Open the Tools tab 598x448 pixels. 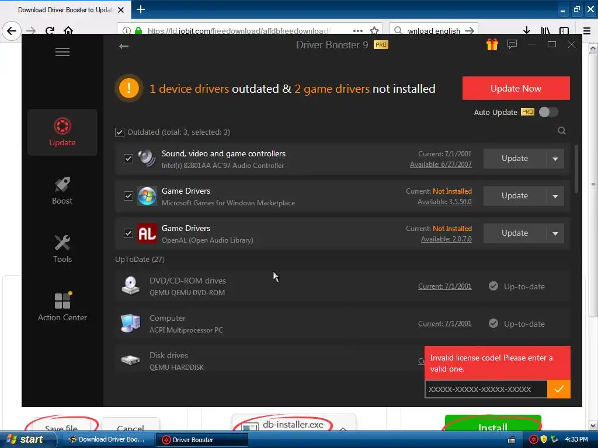(x=62, y=249)
